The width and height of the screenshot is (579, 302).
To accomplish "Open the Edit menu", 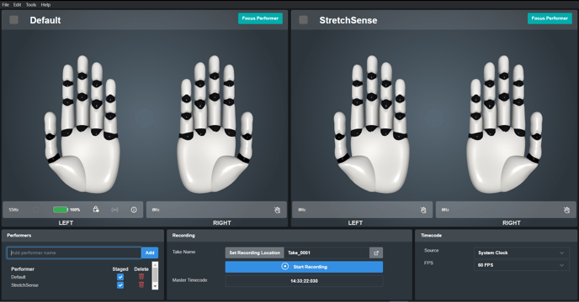I will [x=18, y=5].
